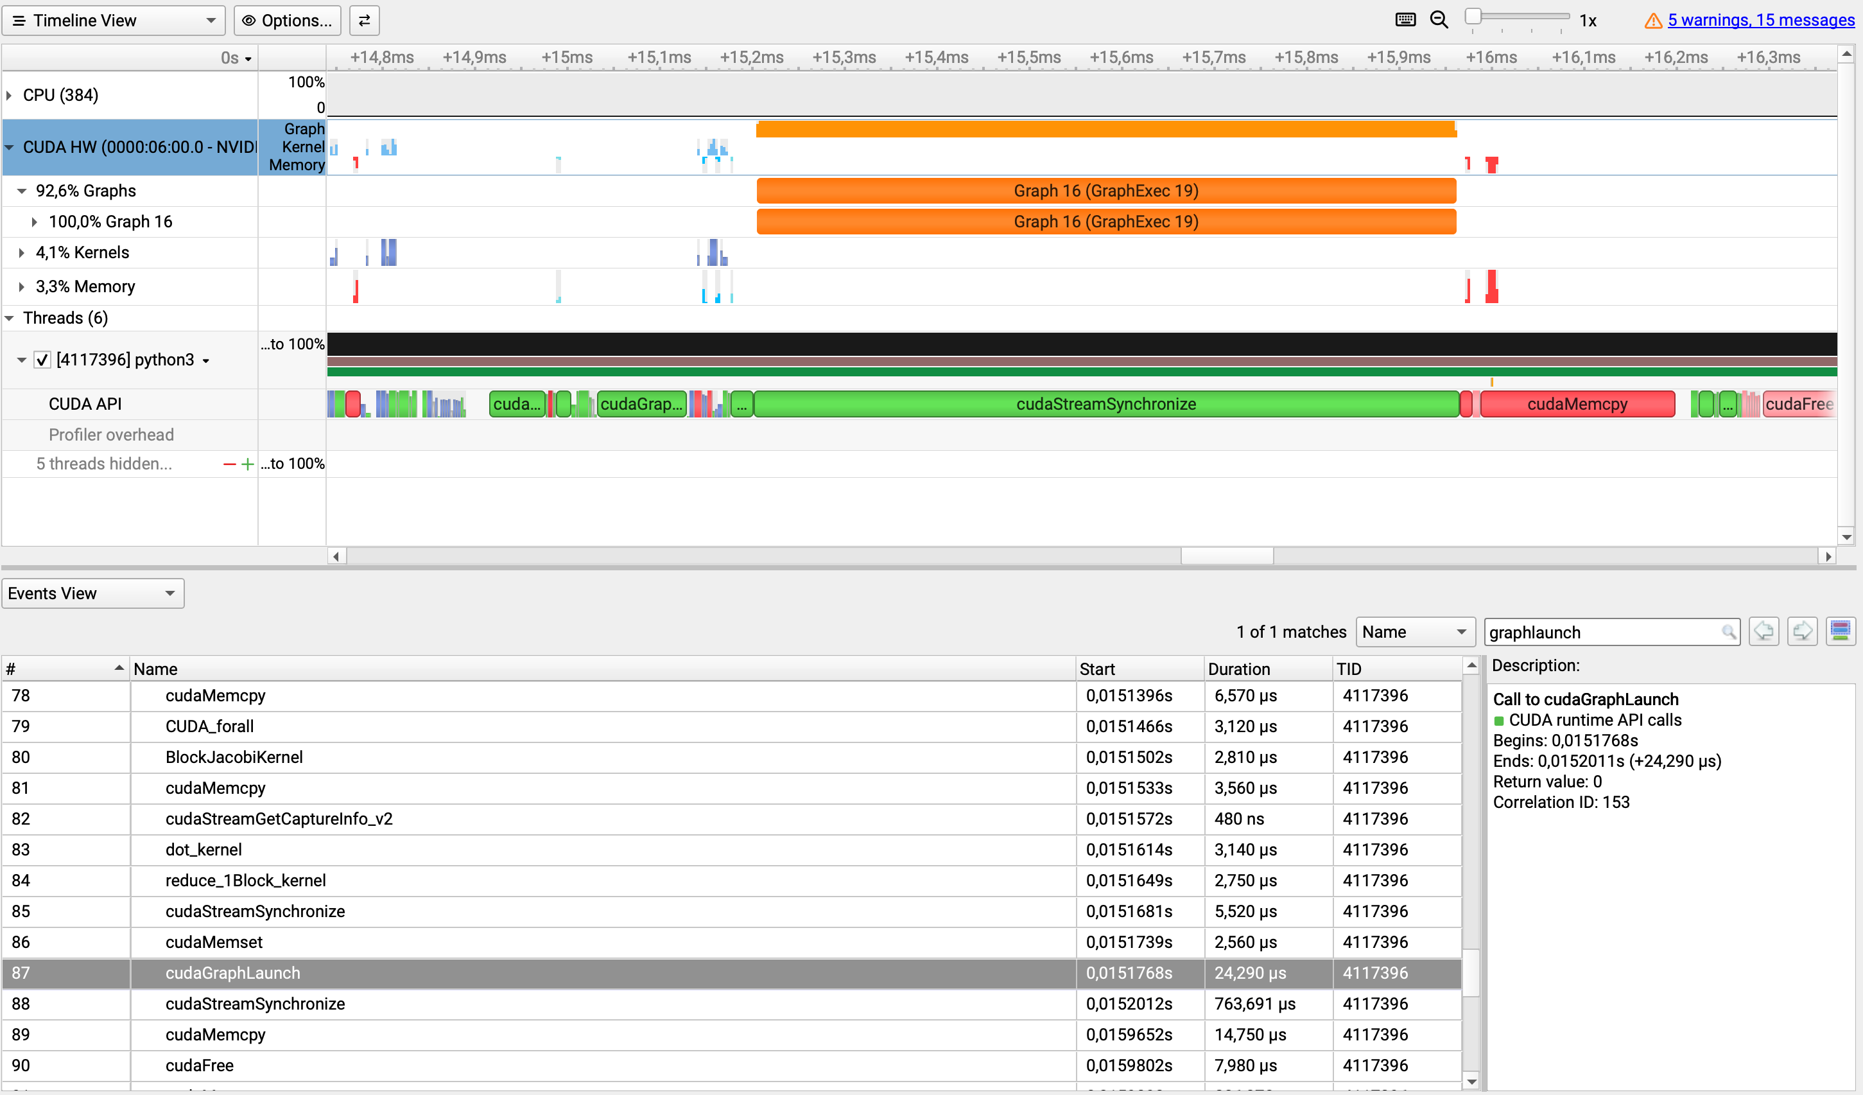The image size is (1863, 1095).
Task: Uncheck the [4117396] python3 thread checkbox
Action: coord(42,360)
